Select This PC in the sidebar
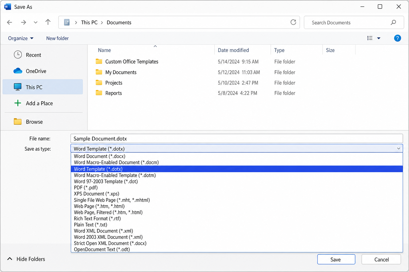409x272 pixels. coord(43,87)
